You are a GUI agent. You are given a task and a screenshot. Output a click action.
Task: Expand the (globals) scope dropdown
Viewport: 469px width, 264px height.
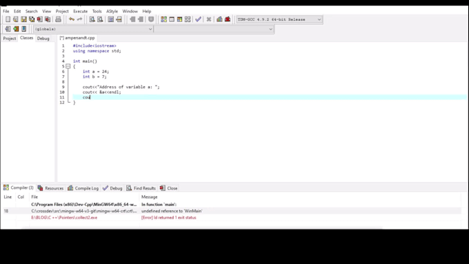point(93,29)
